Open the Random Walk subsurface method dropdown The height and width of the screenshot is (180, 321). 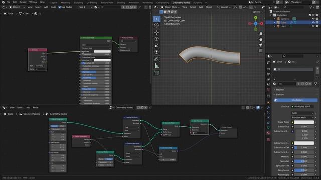[x=302, y=118]
